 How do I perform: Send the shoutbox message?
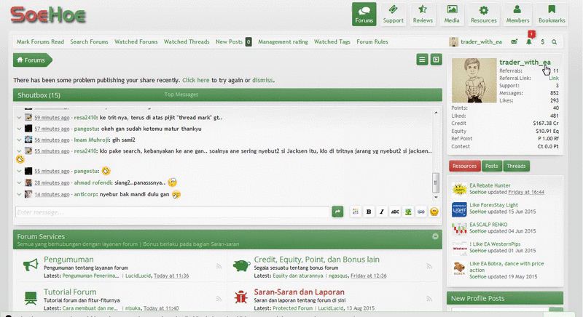coord(337,212)
